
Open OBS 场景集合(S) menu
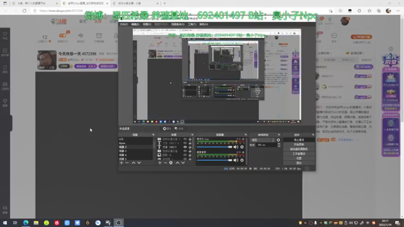pos(178,24)
